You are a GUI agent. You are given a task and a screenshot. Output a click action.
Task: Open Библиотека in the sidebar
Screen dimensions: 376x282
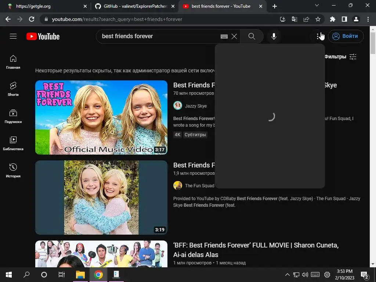13,144
